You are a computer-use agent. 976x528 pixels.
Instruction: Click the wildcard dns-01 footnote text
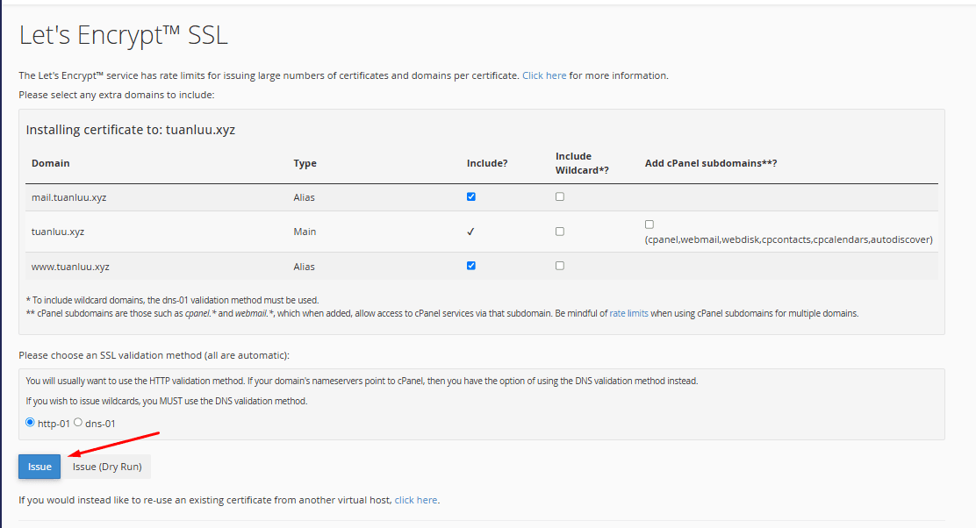pyautogui.click(x=172, y=300)
